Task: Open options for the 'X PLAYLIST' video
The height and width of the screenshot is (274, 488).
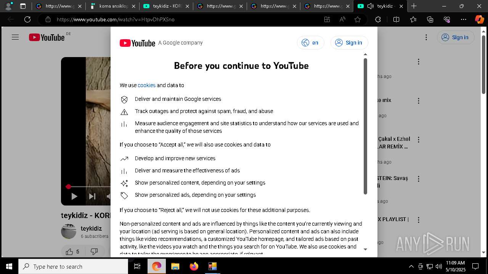Action: pyautogui.click(x=419, y=220)
